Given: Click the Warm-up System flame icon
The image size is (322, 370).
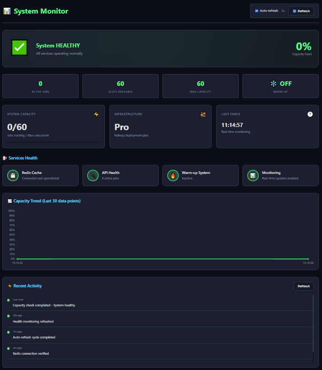Looking at the screenshot, I should click(x=173, y=176).
